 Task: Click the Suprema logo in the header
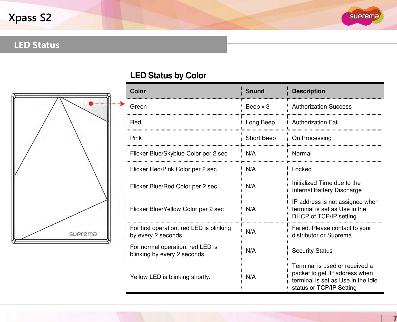click(363, 16)
